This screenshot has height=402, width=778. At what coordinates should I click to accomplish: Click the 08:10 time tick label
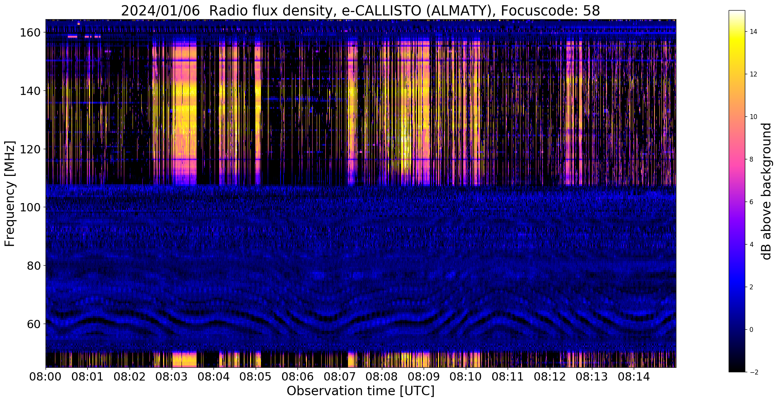coord(466,376)
